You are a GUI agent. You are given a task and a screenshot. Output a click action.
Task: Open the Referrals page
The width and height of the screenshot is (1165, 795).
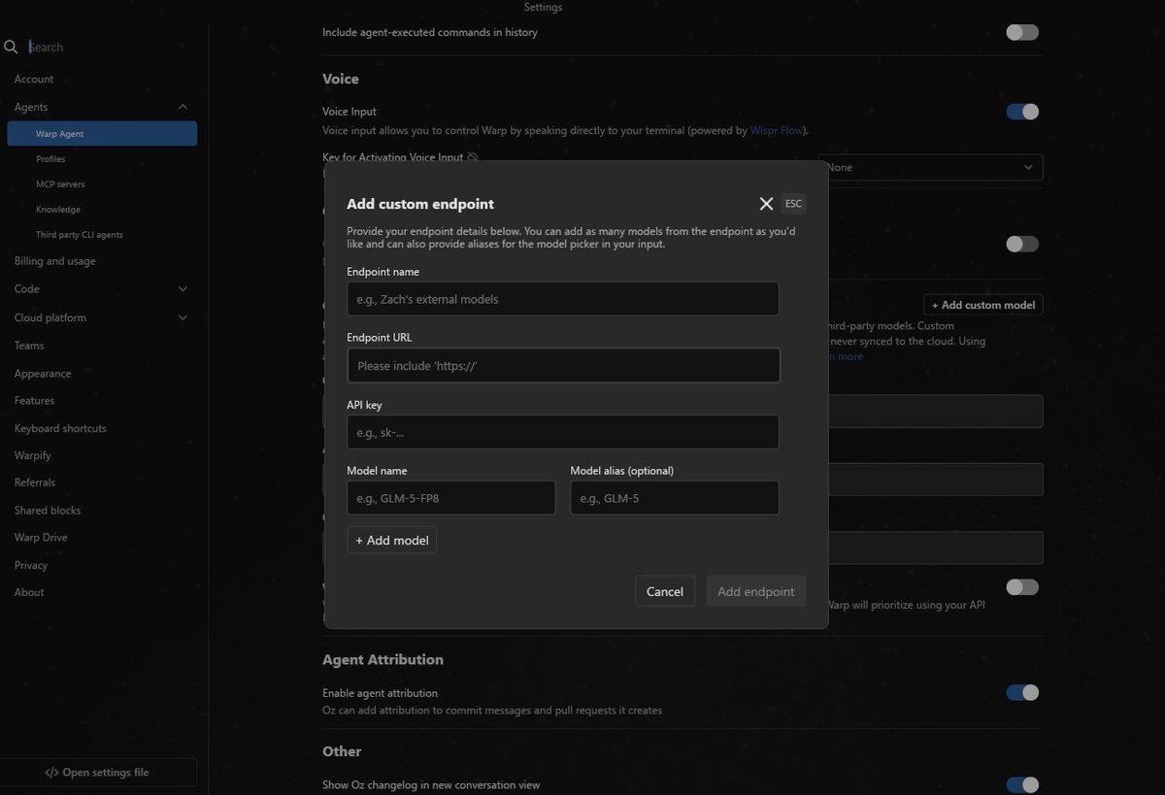[35, 482]
